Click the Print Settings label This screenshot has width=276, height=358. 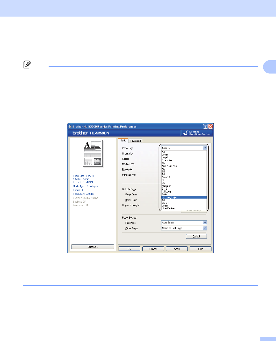[129, 175]
